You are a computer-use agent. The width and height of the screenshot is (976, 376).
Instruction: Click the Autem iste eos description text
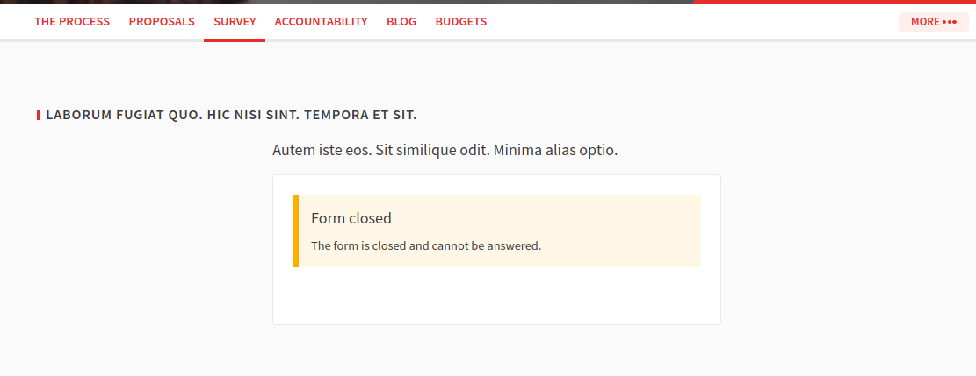coord(445,150)
